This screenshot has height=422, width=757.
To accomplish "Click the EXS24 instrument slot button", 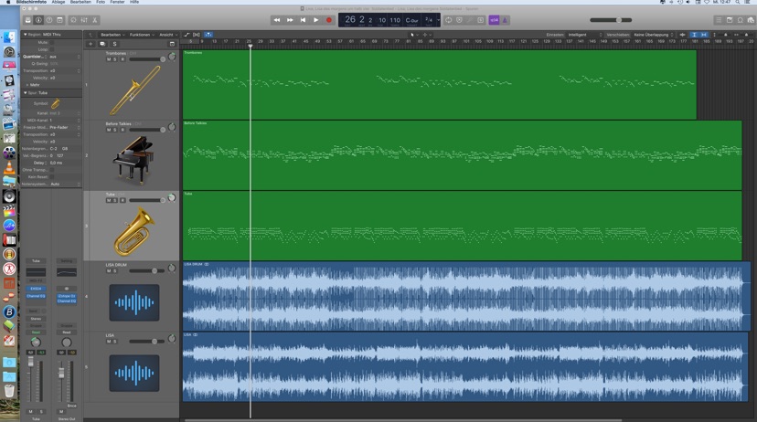I will [36, 289].
